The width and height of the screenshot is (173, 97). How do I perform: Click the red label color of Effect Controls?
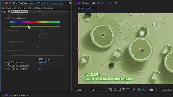pyautogui.click(x=6, y=3)
